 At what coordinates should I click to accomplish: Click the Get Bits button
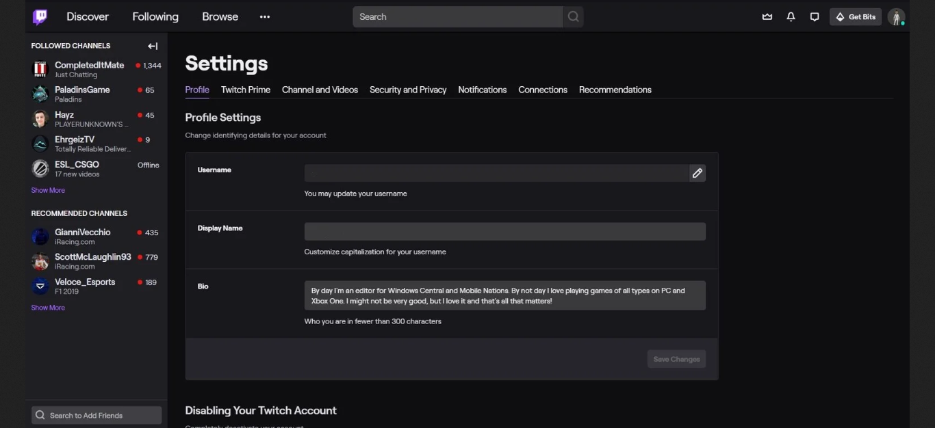pyautogui.click(x=856, y=17)
